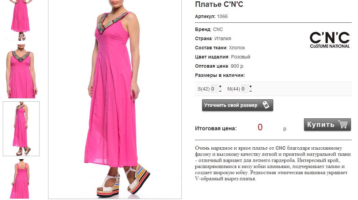
Task: Click the shopping cart icon on Купить
Action: tap(343, 124)
